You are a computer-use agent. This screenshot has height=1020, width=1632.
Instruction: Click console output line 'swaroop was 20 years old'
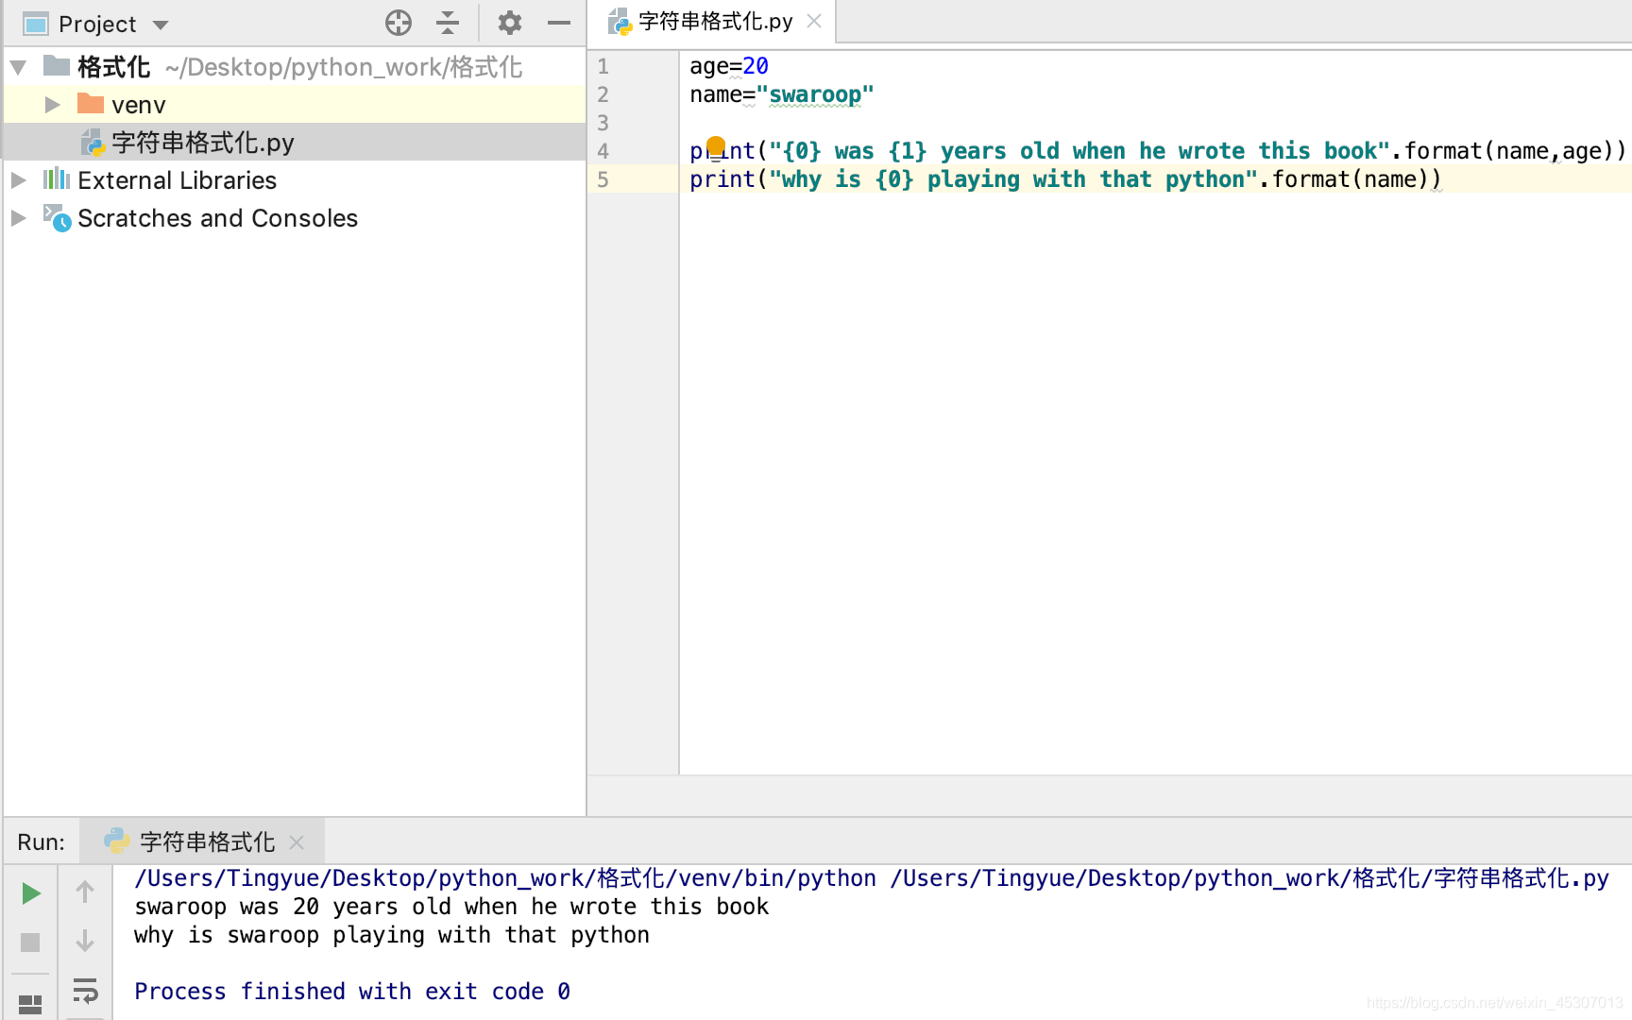(x=451, y=907)
